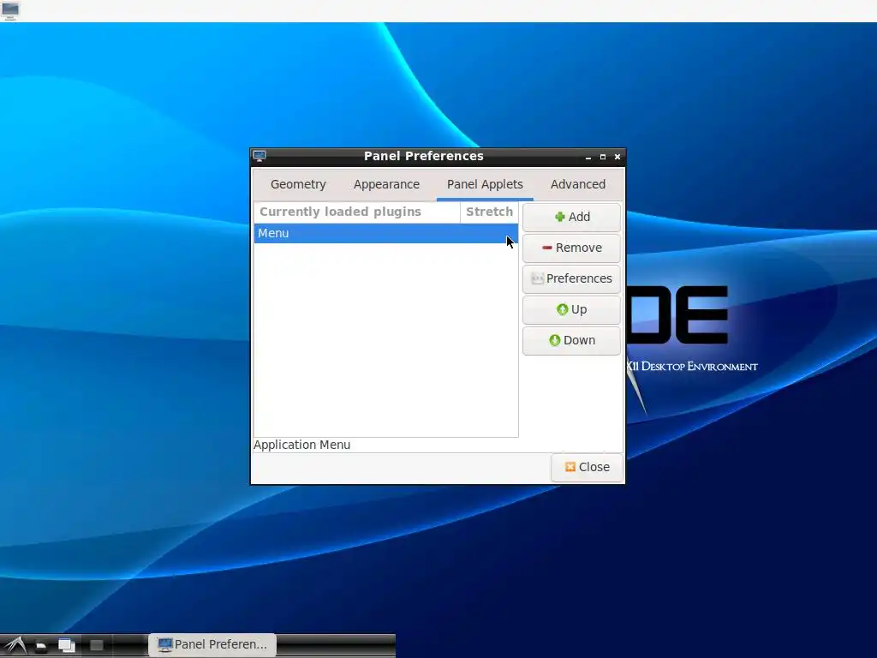Image resolution: width=877 pixels, height=658 pixels.
Task: Click the Currently loaded plugins column header
Action: pyautogui.click(x=357, y=212)
